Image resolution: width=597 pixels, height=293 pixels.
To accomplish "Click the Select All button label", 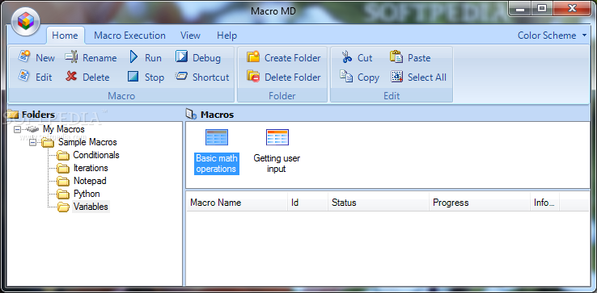I will coord(427,77).
